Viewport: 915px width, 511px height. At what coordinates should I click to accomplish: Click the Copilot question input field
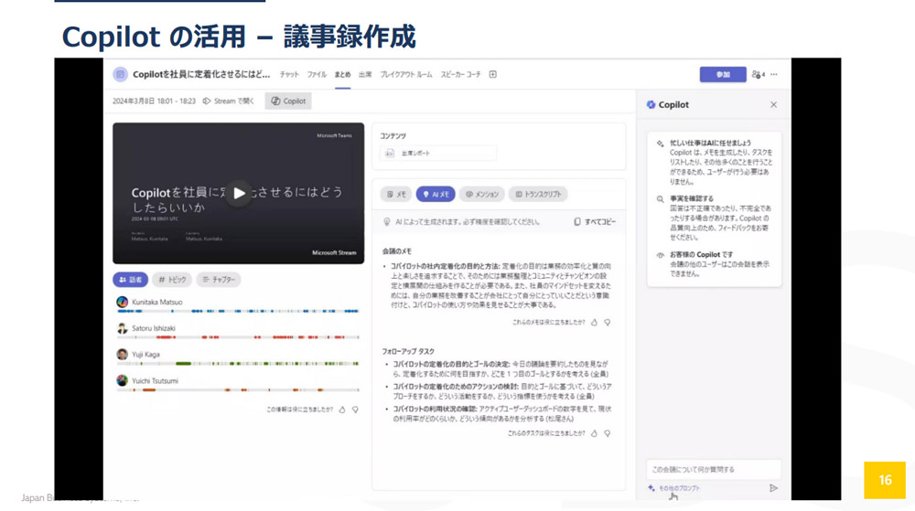[x=713, y=469]
